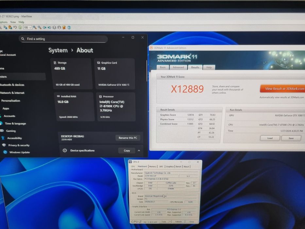Click Save button in 3DMark Run Details
This screenshot has height=229, width=305.
point(291,138)
